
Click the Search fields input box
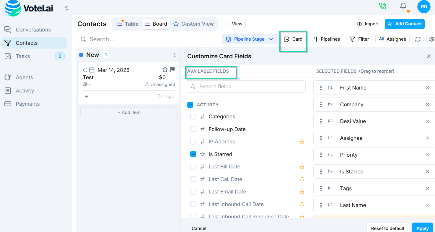tap(245, 86)
